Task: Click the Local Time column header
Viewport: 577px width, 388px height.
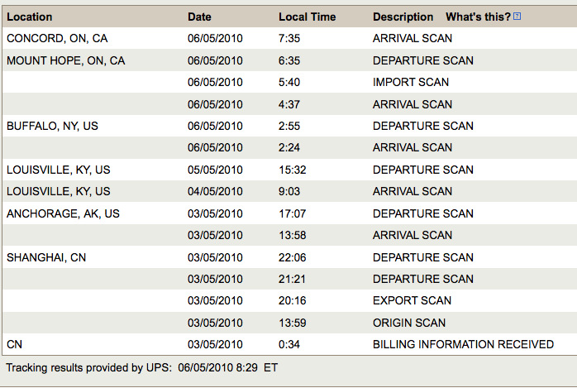Action: coord(308,17)
